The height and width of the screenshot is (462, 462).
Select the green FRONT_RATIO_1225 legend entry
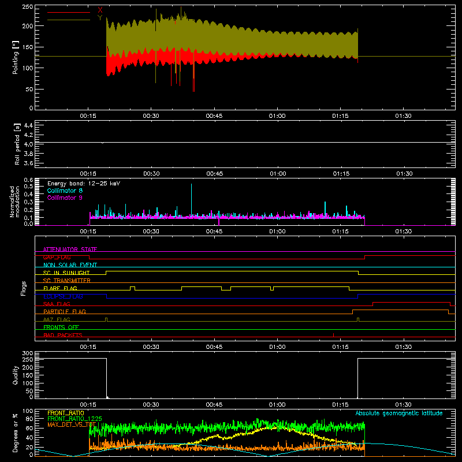(75, 419)
